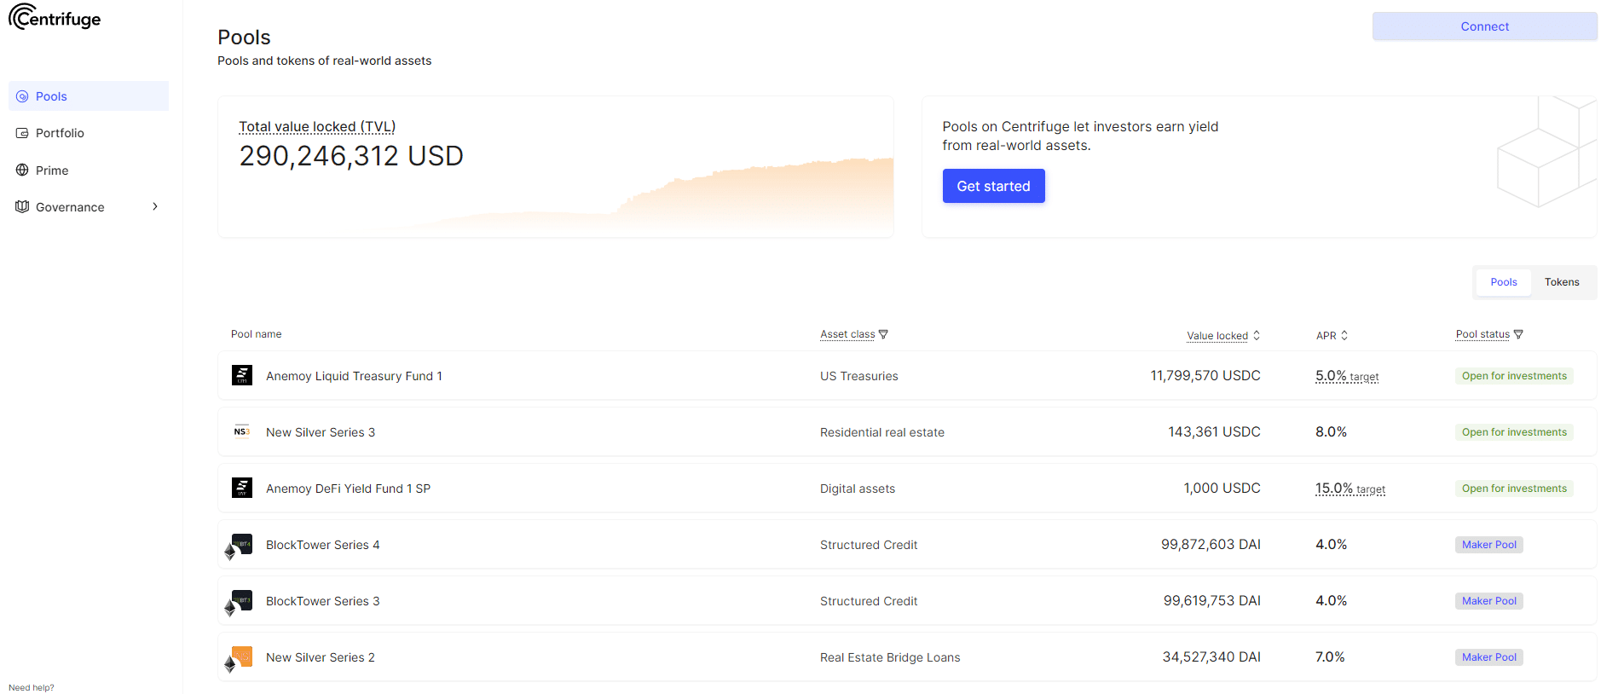Open New Silver Series 3 pool
The height and width of the screenshot is (694, 1624).
[x=907, y=431]
